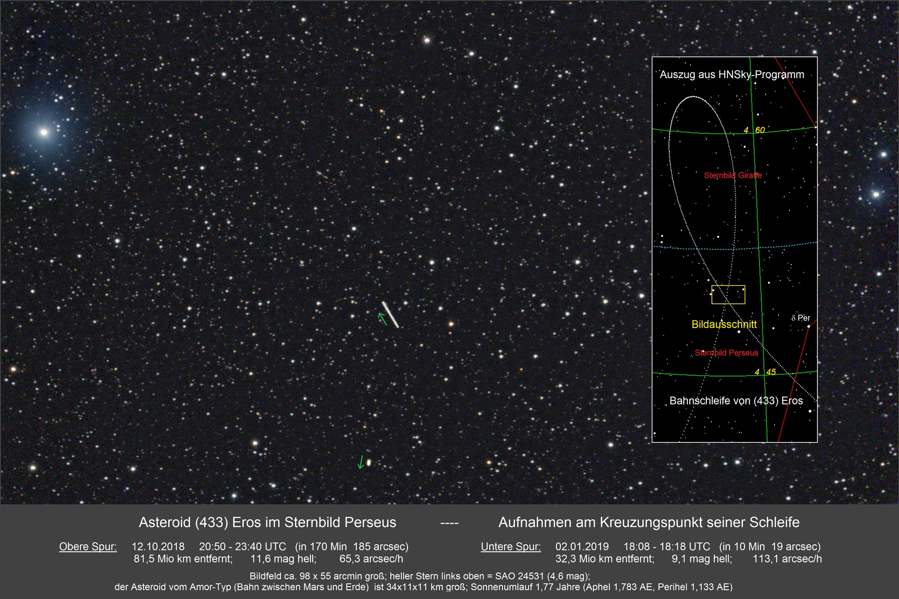This screenshot has width=899, height=599.
Task: Click the yellow label 'Bildausschnitt'
Action: coord(724,324)
